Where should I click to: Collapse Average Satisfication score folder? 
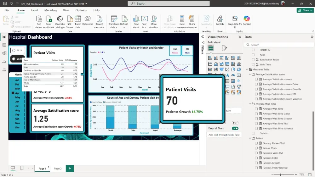pos(250,75)
